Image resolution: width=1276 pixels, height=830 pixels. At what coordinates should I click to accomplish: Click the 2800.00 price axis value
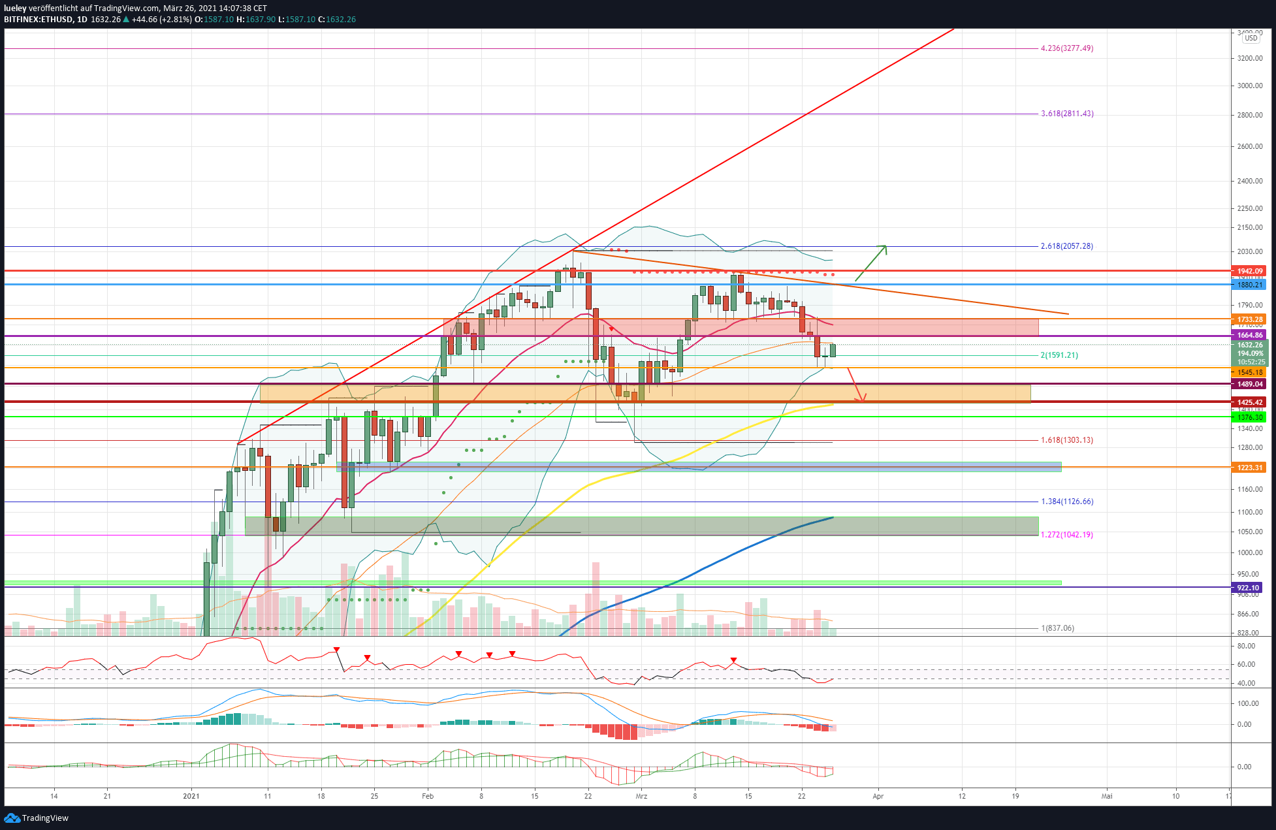[x=1250, y=116]
